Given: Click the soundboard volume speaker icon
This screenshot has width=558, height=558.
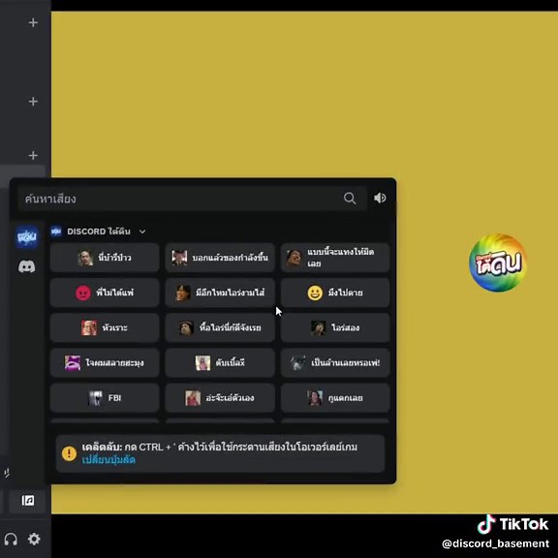Looking at the screenshot, I should (x=380, y=198).
